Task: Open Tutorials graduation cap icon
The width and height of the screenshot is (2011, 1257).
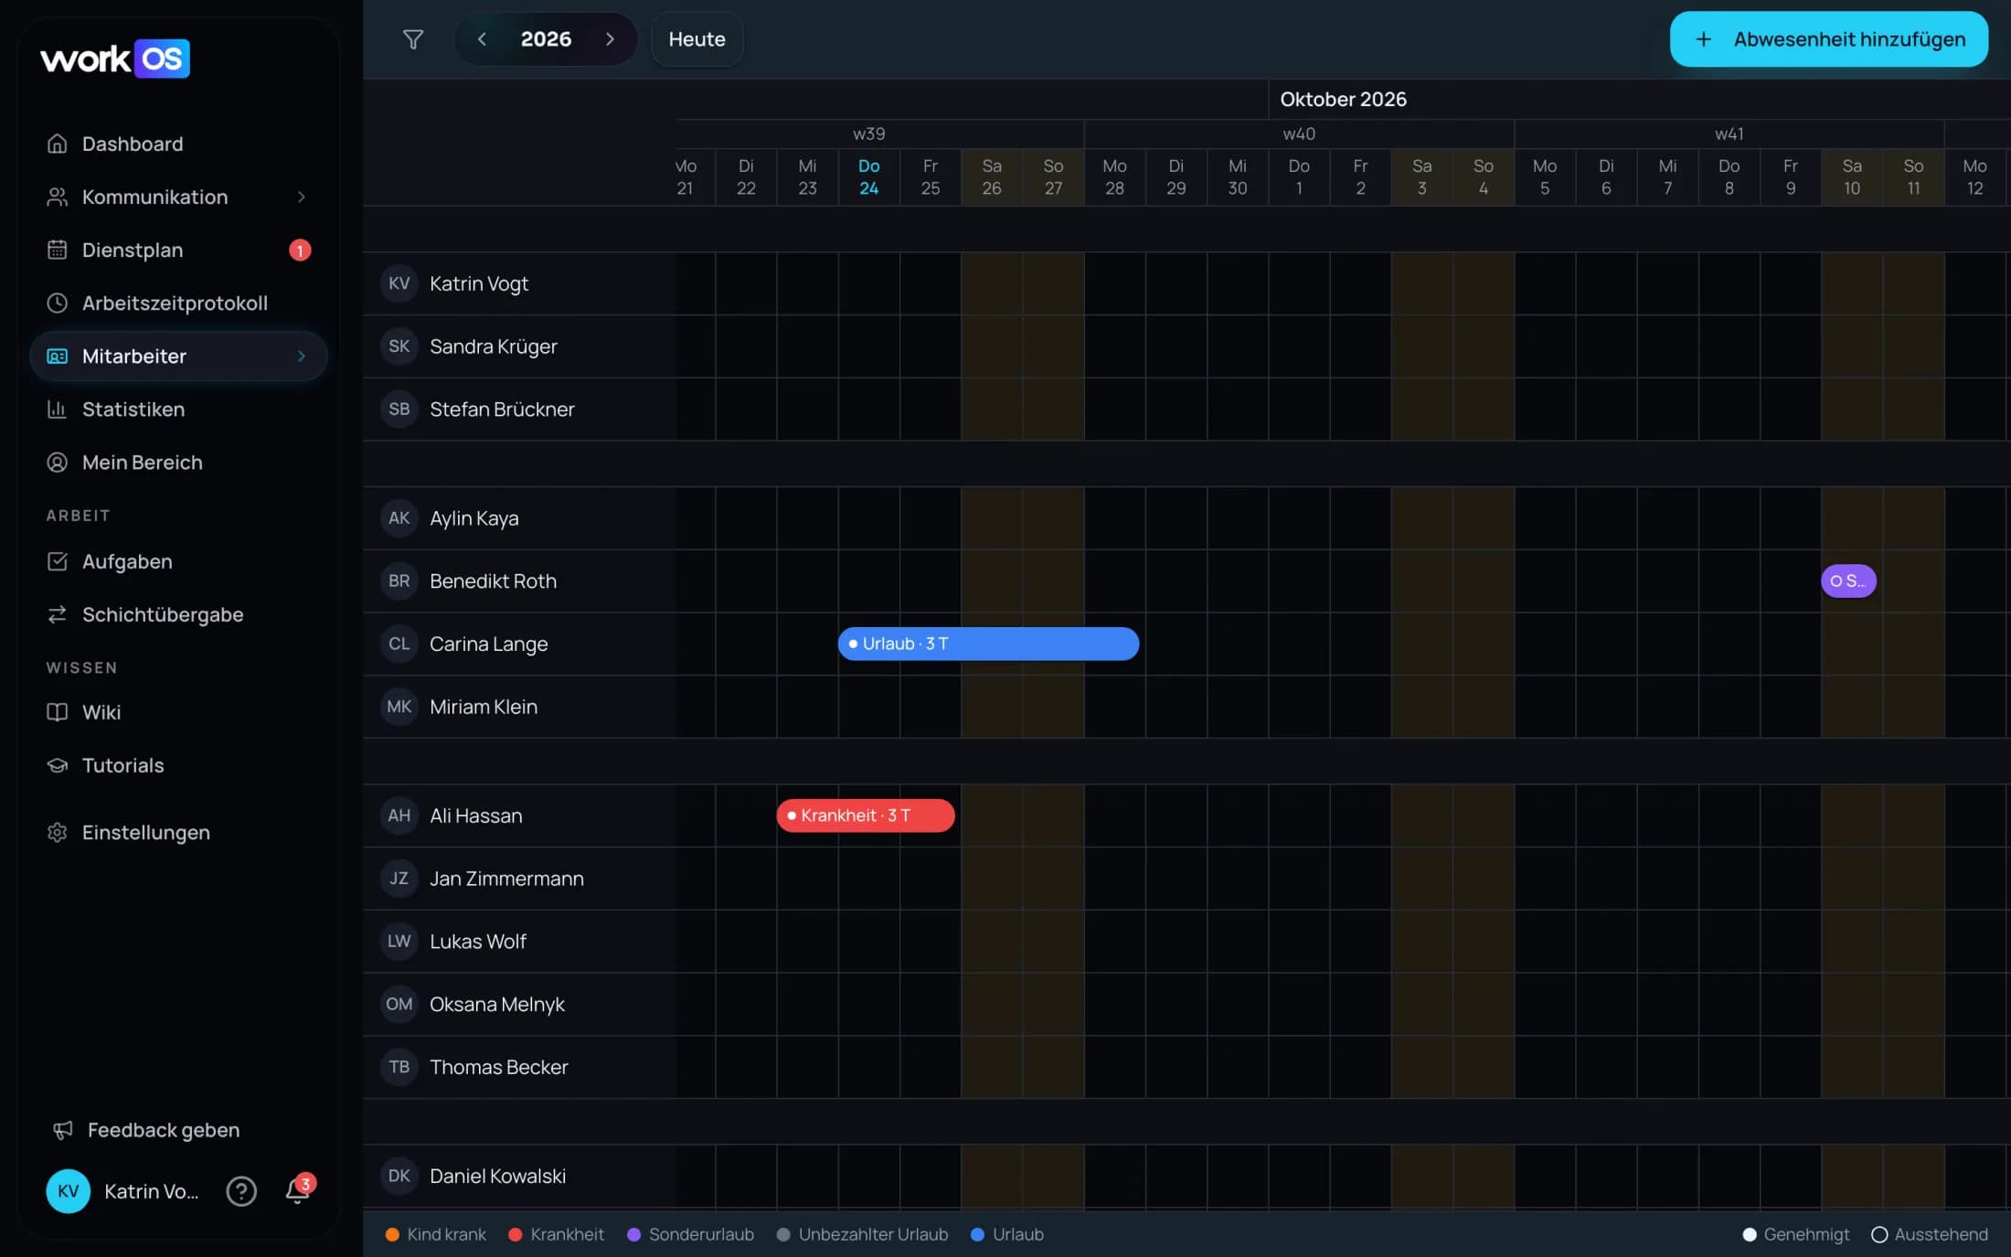Action: tap(58, 765)
